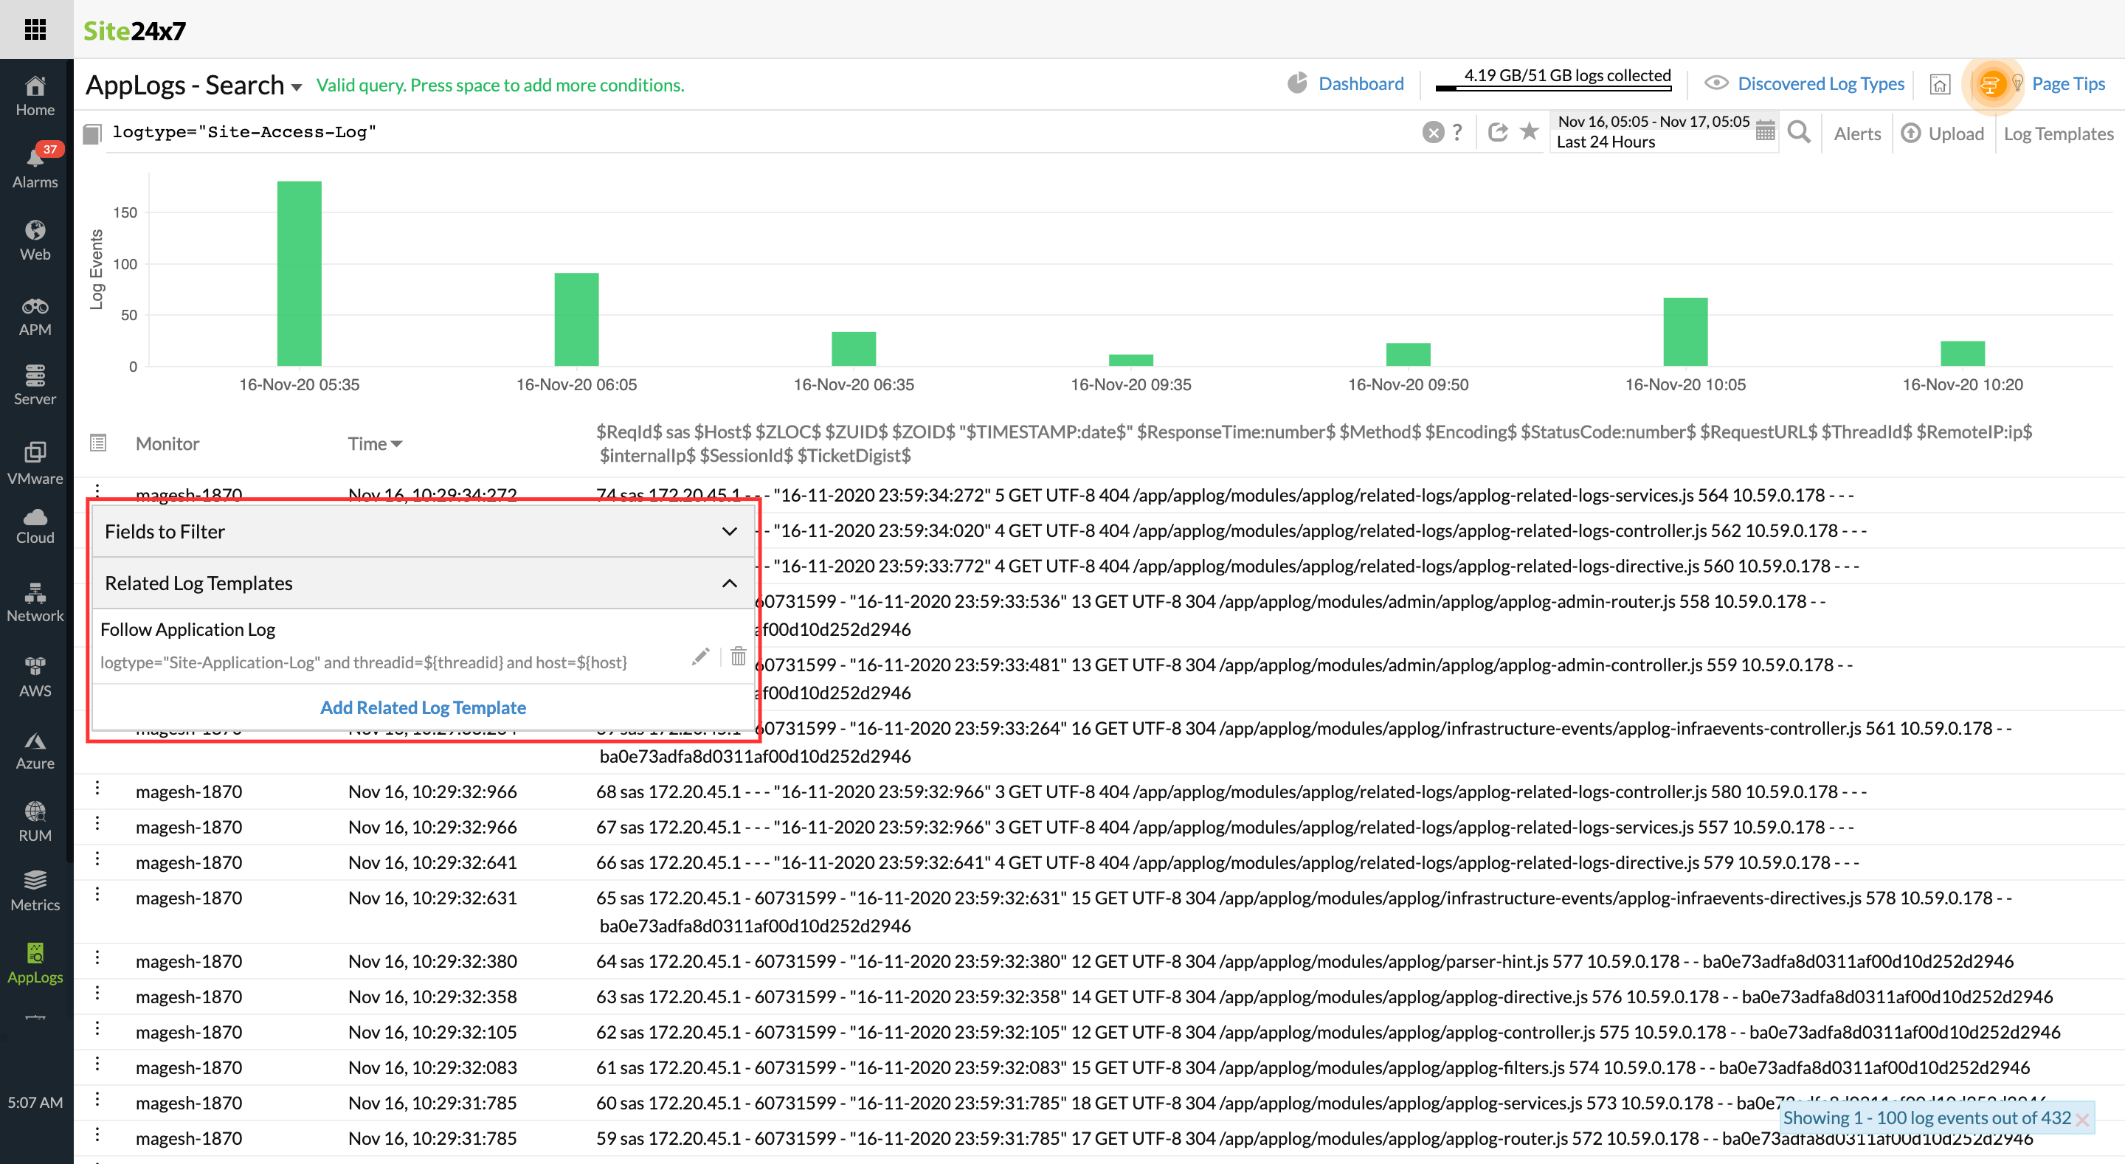
Task: Open the Log Templates tab
Action: pos(2057,134)
